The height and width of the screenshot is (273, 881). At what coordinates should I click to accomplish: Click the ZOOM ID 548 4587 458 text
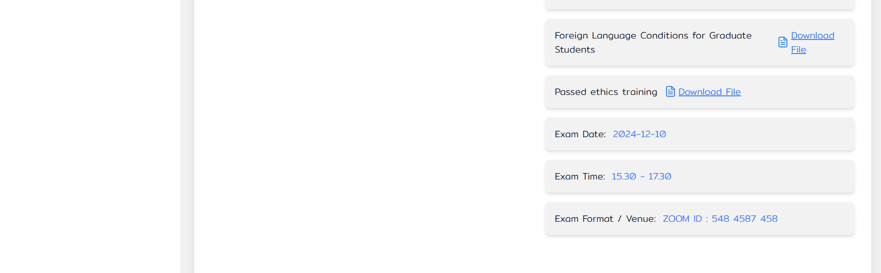(720, 219)
